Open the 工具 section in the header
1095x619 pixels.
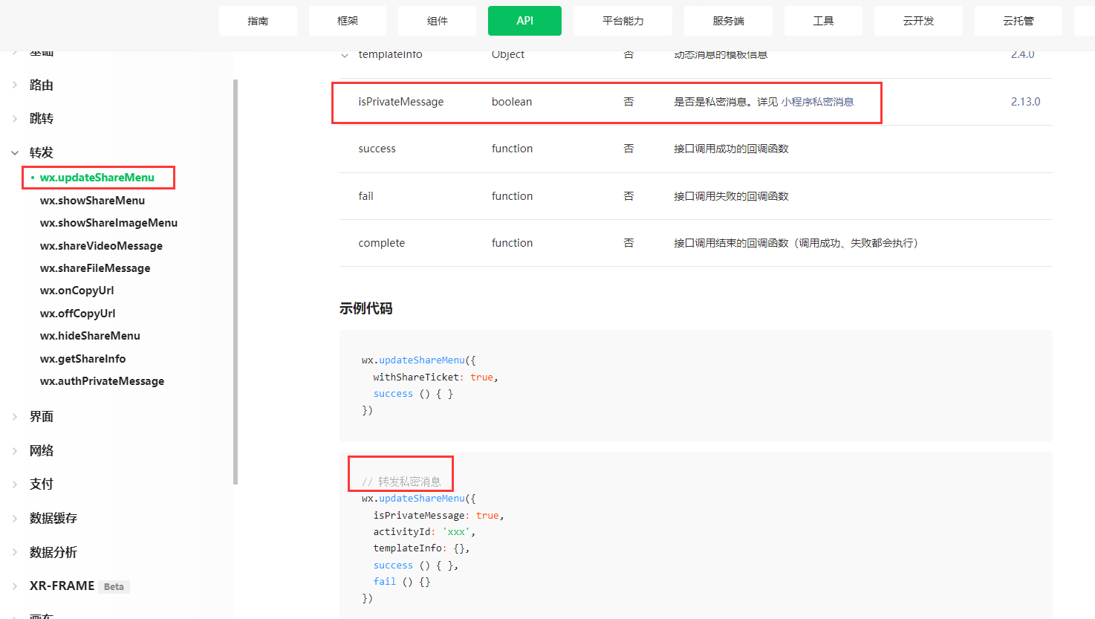click(823, 20)
